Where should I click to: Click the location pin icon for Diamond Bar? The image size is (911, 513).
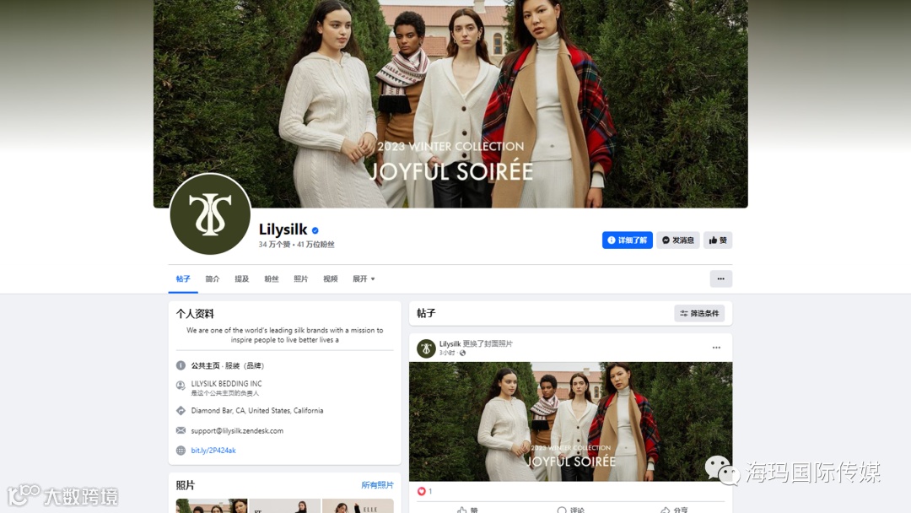tap(181, 411)
